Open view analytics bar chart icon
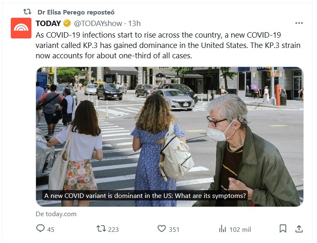The width and height of the screenshot is (317, 243). [222, 229]
